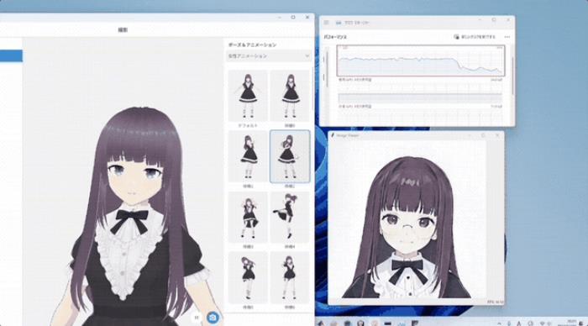588x326 pixels.
Task: Select bottom-right pose thumbnail in animation list
Action: (x=290, y=277)
